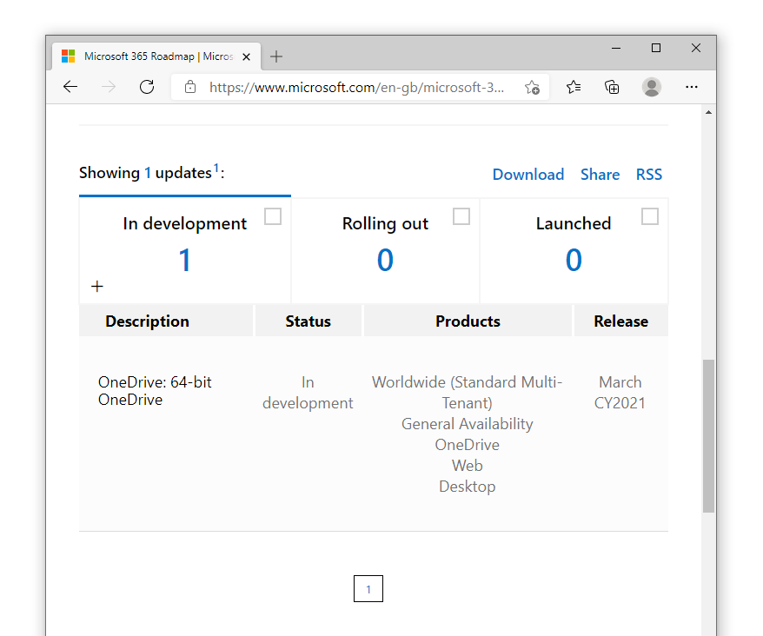The width and height of the screenshot is (763, 636).
Task: Expand In development with the plus sign
Action: point(97,286)
